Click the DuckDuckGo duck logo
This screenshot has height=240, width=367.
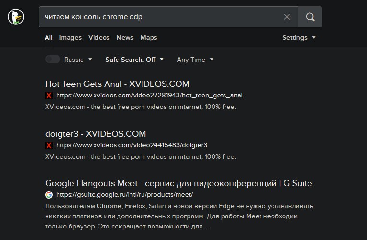(16, 17)
